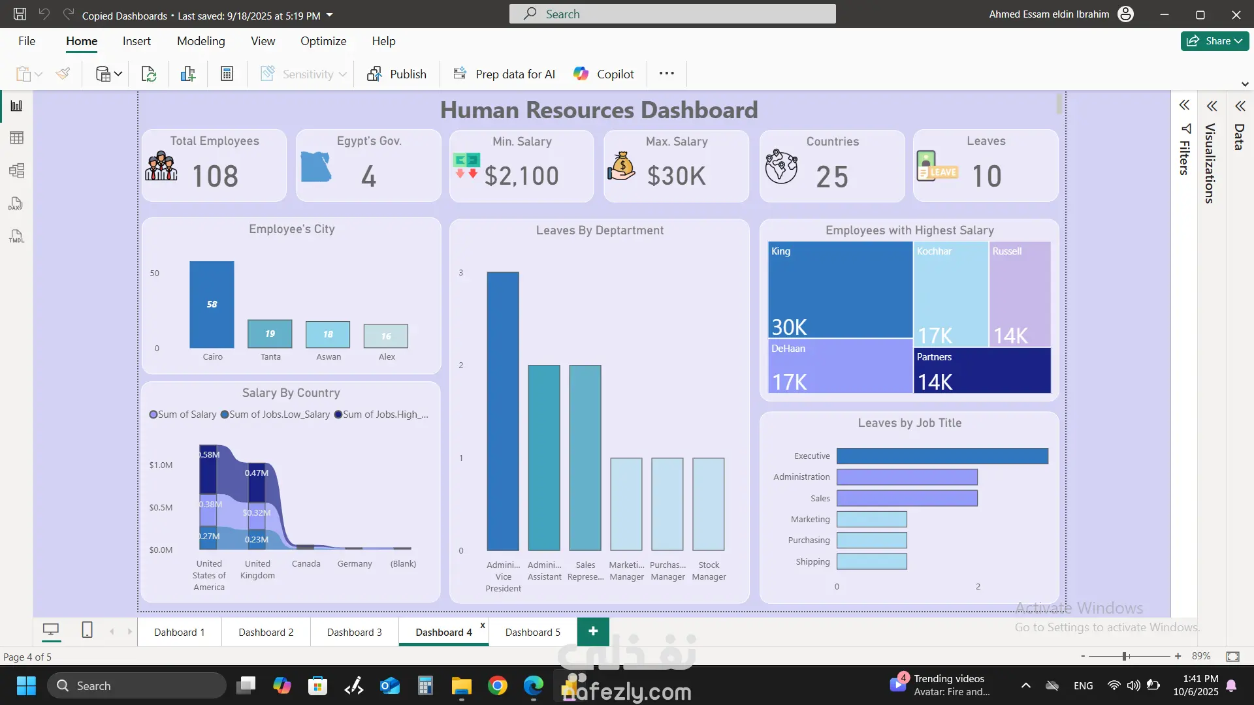Viewport: 1254px width, 705px height.
Task: Click the New visual icon
Action: tap(188, 74)
